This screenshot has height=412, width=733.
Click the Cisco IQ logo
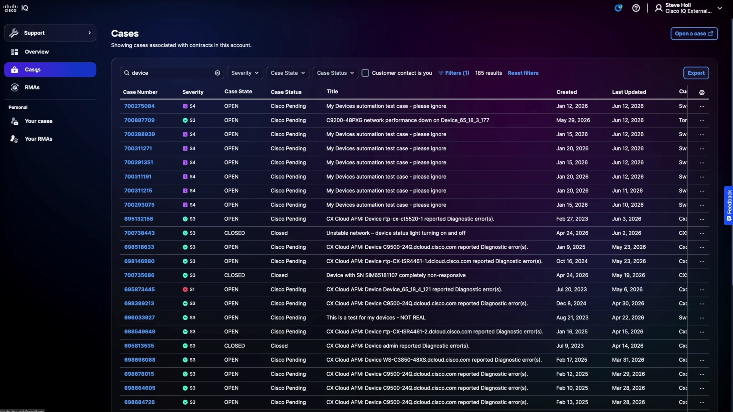coord(16,8)
